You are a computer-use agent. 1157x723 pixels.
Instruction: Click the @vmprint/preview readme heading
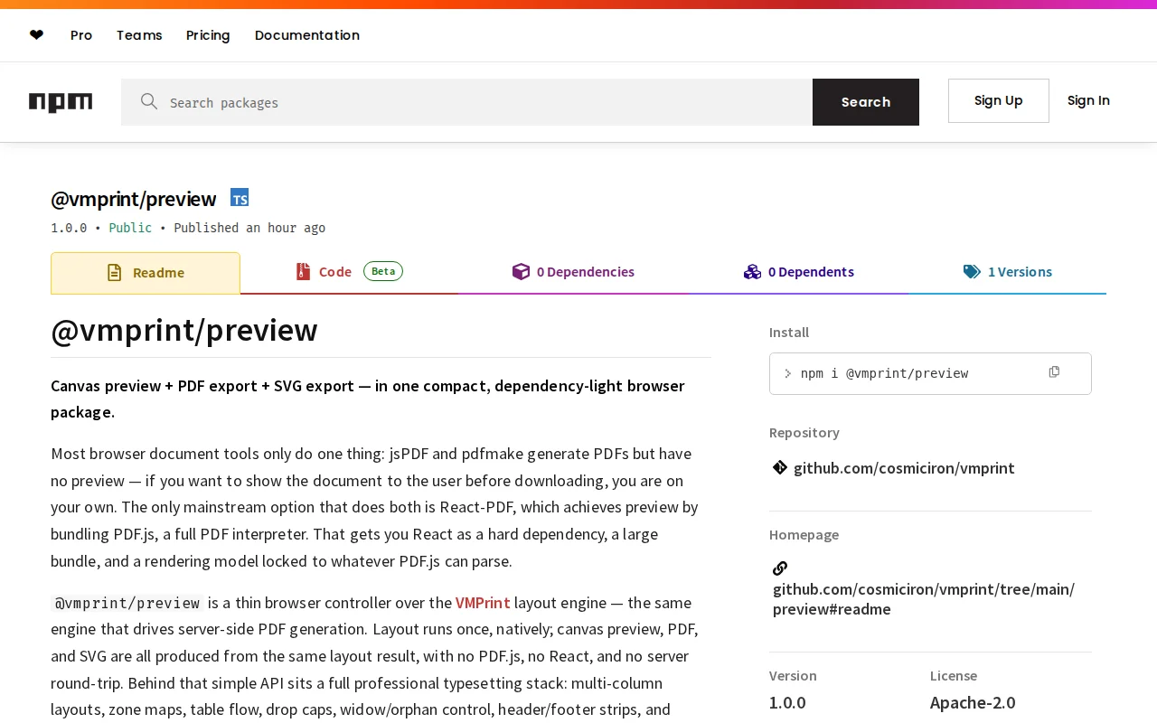[x=184, y=331]
